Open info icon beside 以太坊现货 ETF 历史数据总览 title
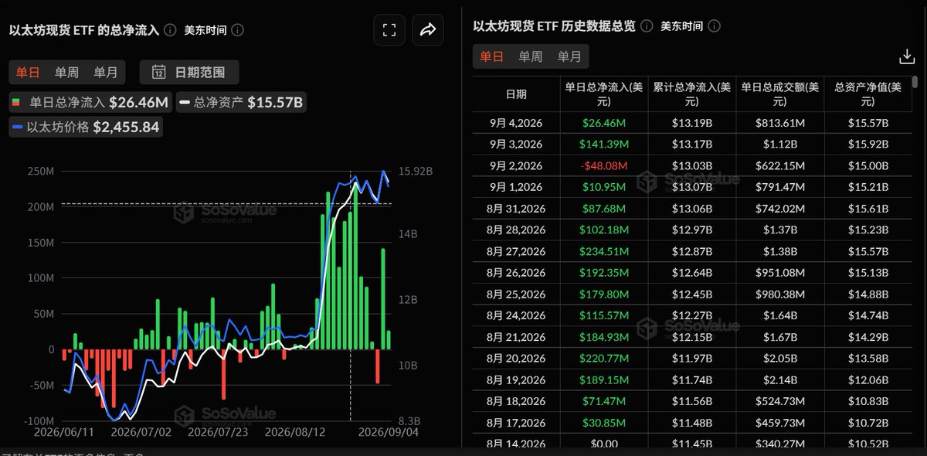927x456 pixels. pyautogui.click(x=647, y=26)
